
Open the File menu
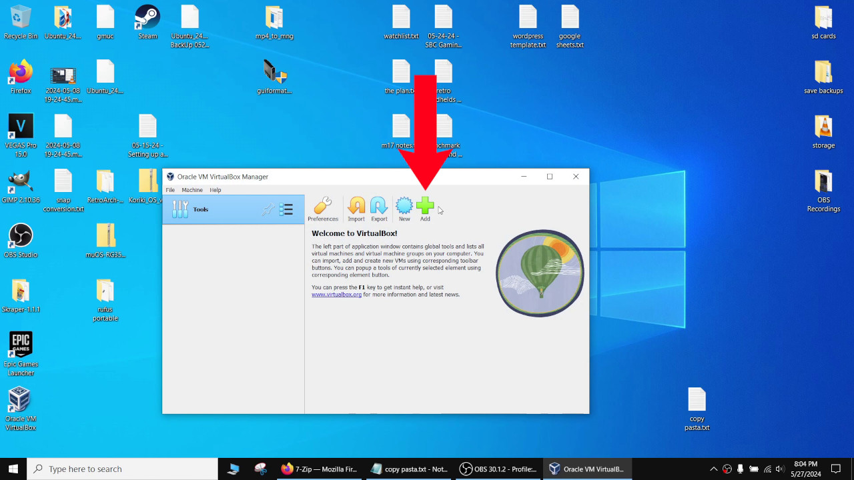coord(170,190)
